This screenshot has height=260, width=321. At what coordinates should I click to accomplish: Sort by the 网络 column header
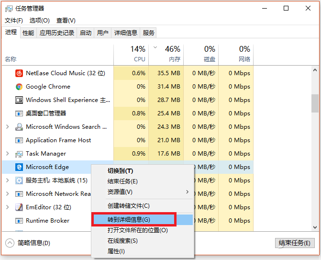coord(236,55)
